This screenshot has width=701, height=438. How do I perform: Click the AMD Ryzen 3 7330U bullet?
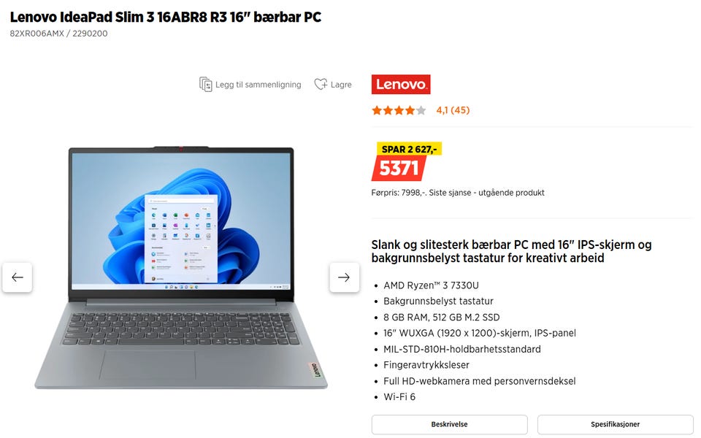pos(431,285)
